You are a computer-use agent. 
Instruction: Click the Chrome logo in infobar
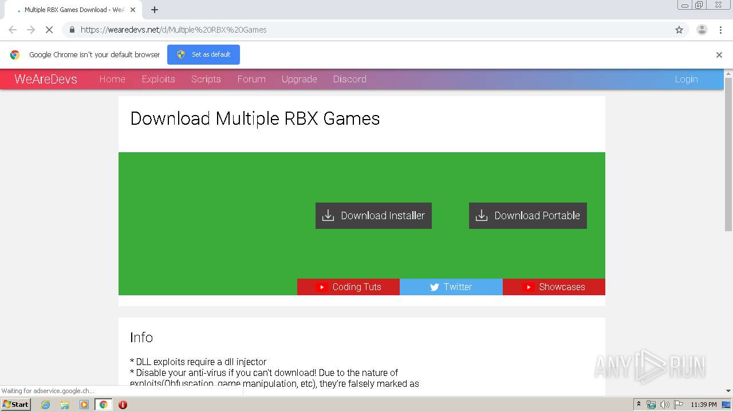point(15,55)
